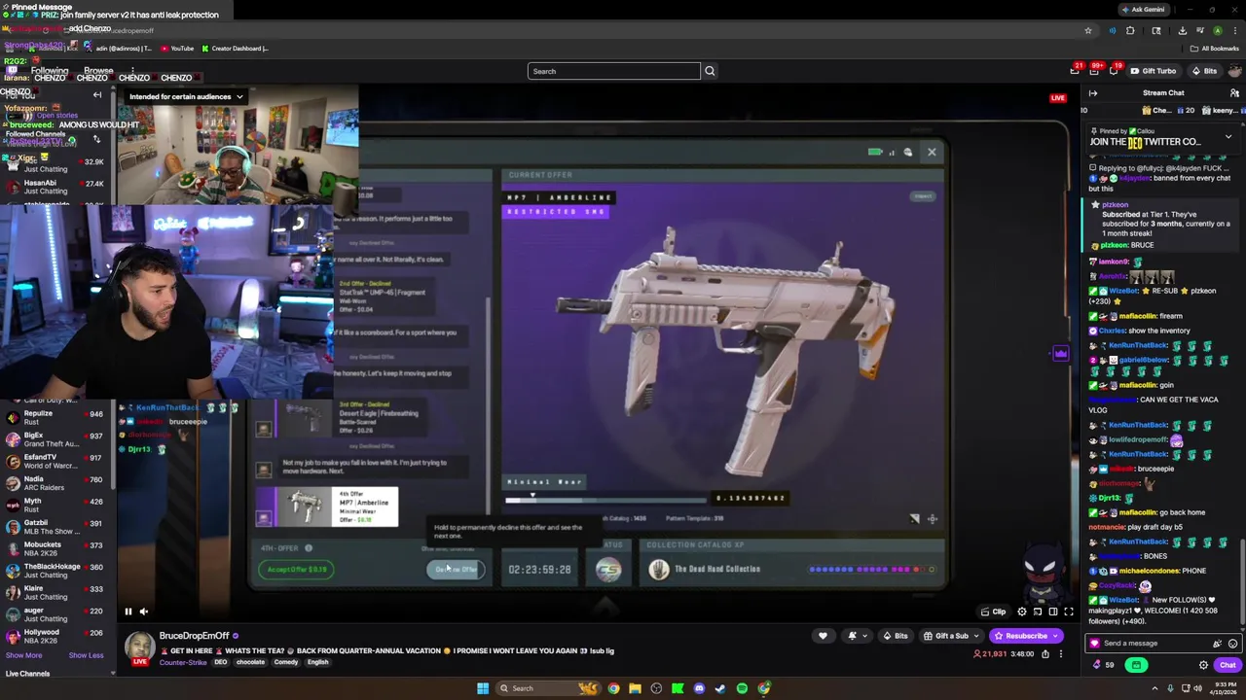1246x700 pixels.
Task: Claim the green channel points bonus chest
Action: 1136,665
